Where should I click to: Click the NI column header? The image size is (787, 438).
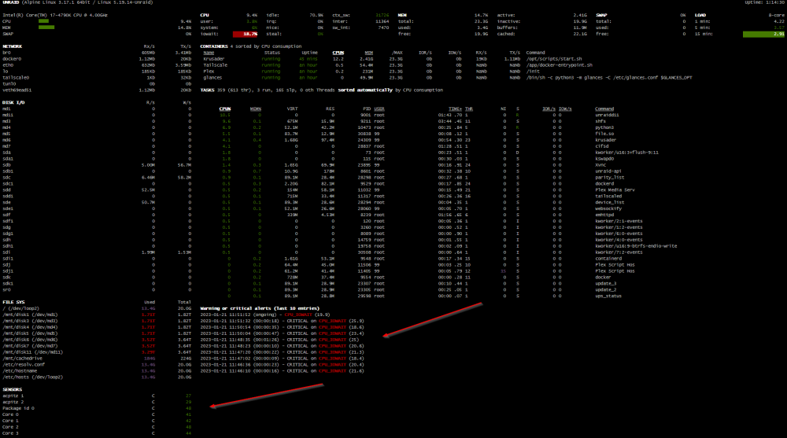(x=504, y=109)
